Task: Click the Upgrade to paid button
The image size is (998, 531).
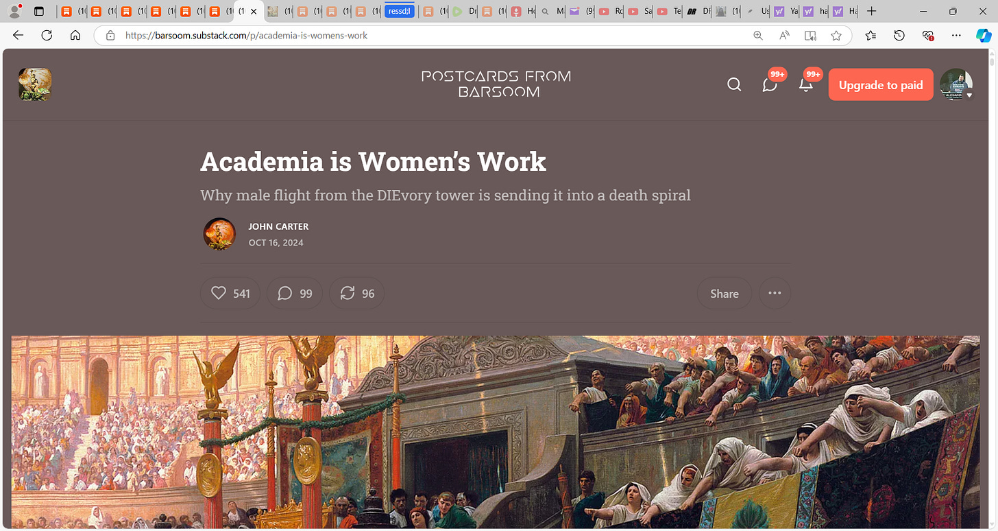Action: click(x=881, y=85)
